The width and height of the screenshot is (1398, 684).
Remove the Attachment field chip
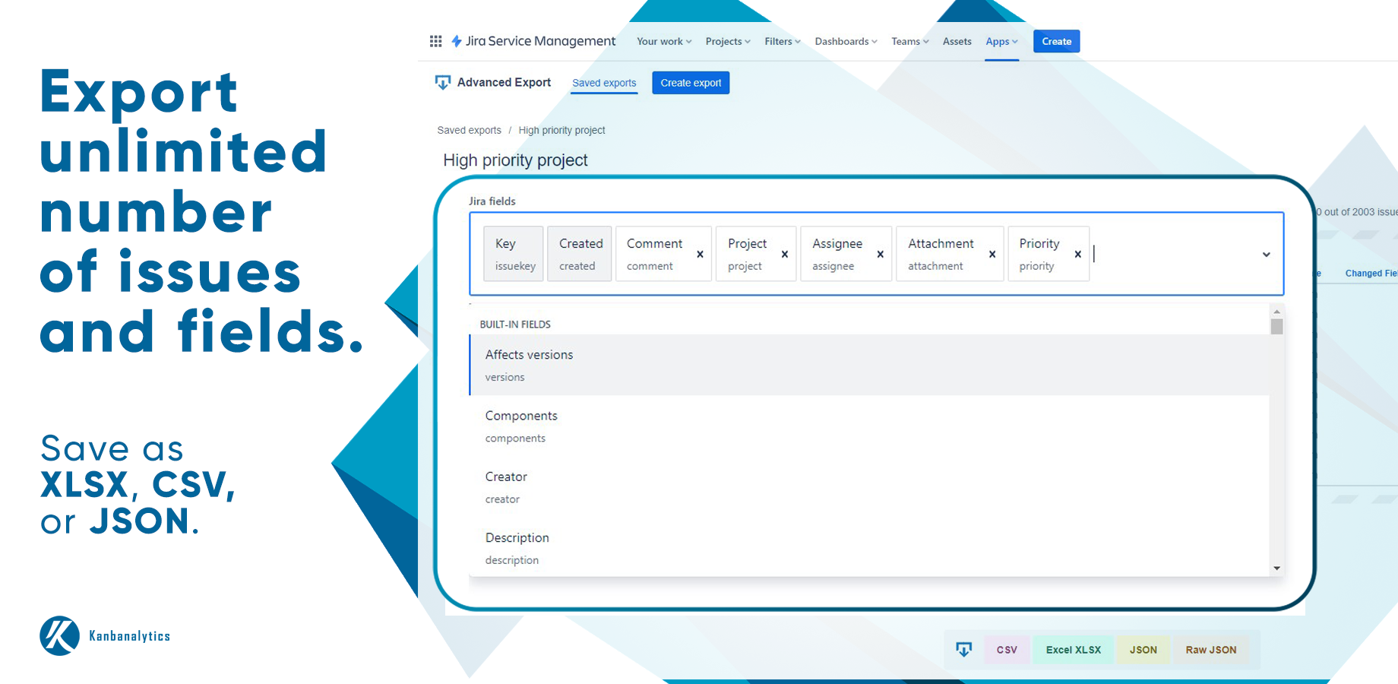992,255
